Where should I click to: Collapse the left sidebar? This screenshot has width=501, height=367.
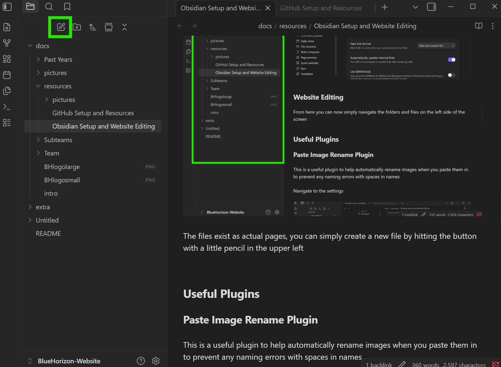(7, 7)
